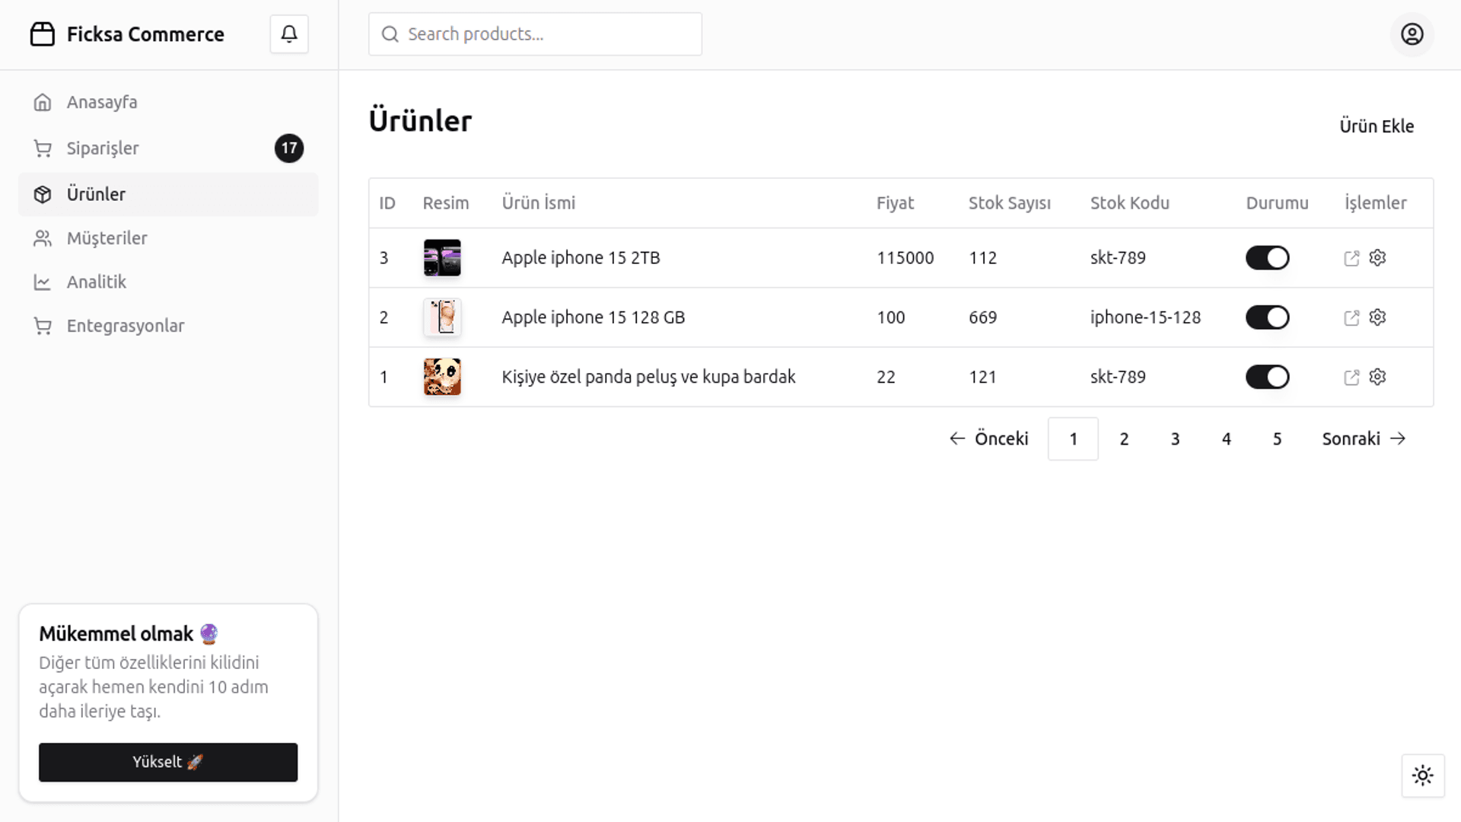Click external link icon for Apple iphone 15 128 GB
This screenshot has width=1461, height=822.
tap(1351, 318)
